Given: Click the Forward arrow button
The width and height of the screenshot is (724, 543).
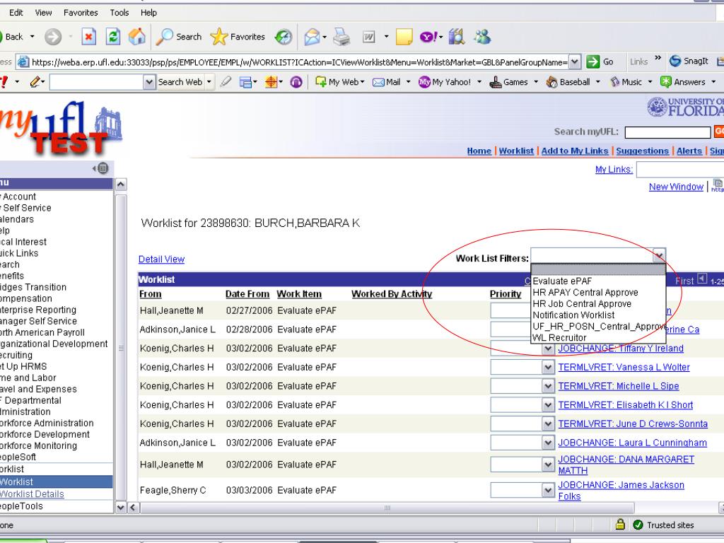Looking at the screenshot, I should tap(53, 37).
